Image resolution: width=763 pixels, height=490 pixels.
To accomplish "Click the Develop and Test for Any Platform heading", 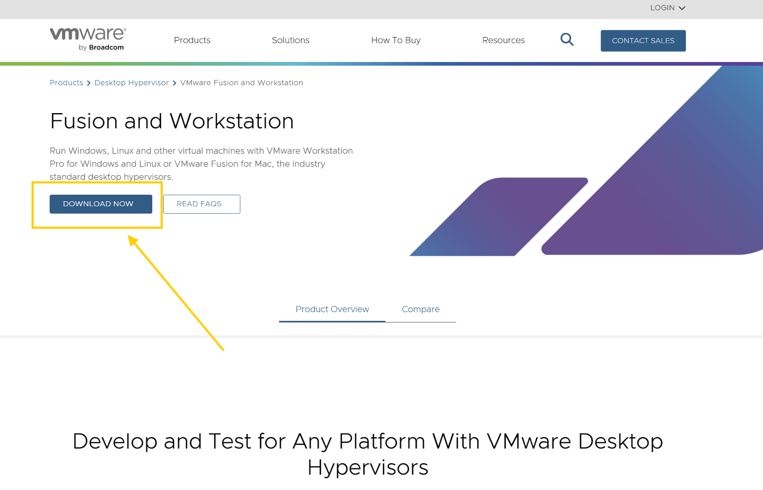I will click(x=368, y=454).
